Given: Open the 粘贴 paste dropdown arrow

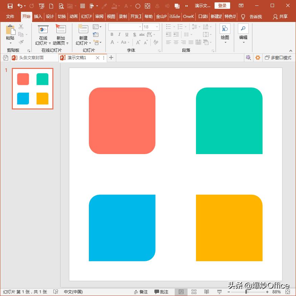Looking at the screenshot, I should coord(10,43).
